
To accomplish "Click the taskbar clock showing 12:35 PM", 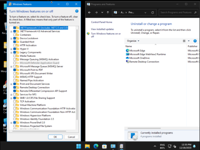I will [185, 146].
